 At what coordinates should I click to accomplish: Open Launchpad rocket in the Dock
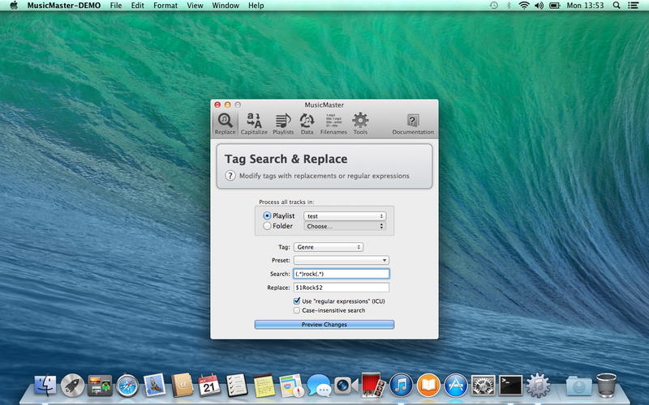click(x=72, y=386)
